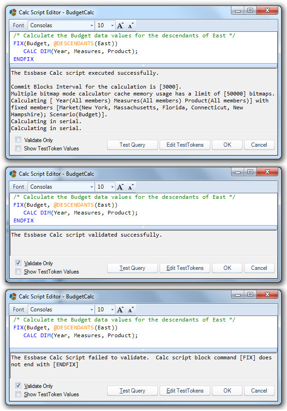287x411 pixels.
Task: Click Edit TestTokens in top window
Action: click(185, 145)
